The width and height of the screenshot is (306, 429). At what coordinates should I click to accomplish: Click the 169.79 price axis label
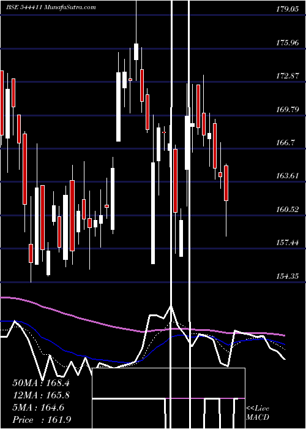tap(287, 110)
